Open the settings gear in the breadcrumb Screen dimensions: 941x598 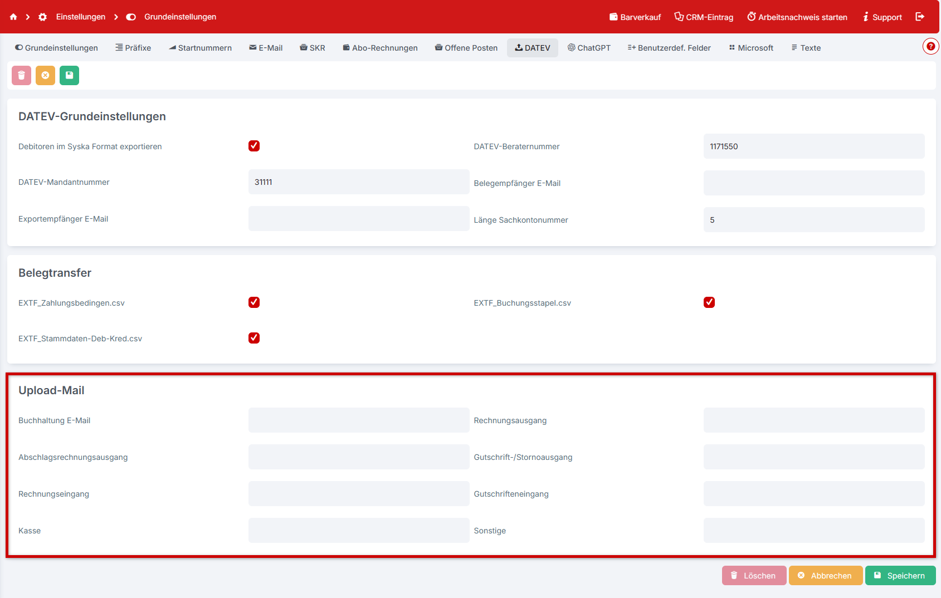pos(43,17)
